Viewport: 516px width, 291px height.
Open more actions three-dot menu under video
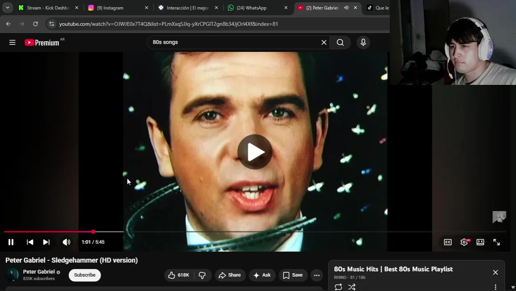(317, 275)
